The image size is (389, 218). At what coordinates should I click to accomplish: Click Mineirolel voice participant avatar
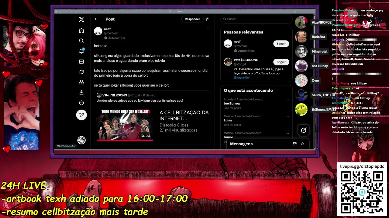tap(301, 51)
